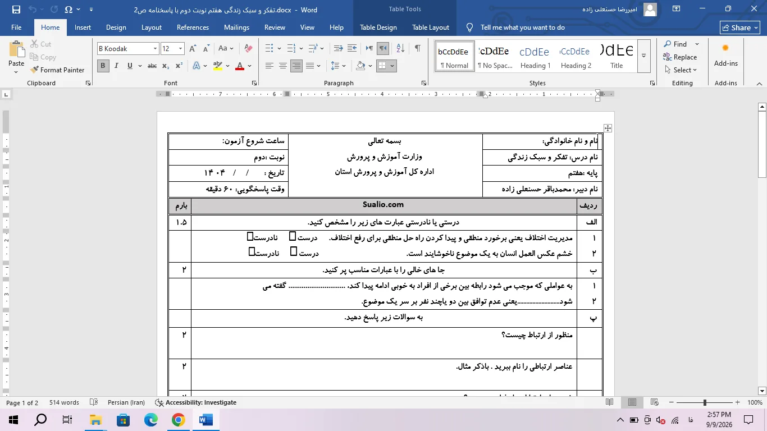
Task: Click the Format Painter brush
Action: coord(58,70)
